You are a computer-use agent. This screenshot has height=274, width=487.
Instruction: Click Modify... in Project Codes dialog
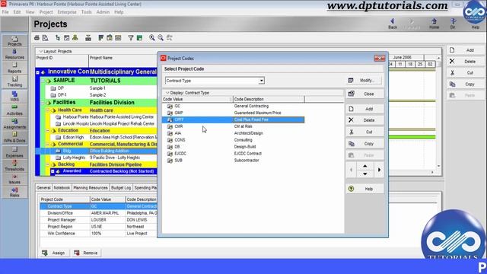(364, 81)
